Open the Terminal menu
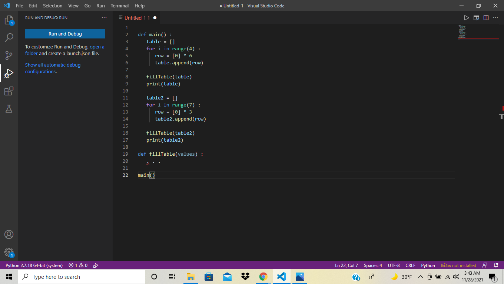Screen dimensions: 504x284 pos(119,6)
